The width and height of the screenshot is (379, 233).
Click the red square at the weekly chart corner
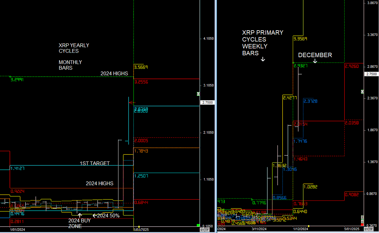pyautogui.click(x=362, y=225)
